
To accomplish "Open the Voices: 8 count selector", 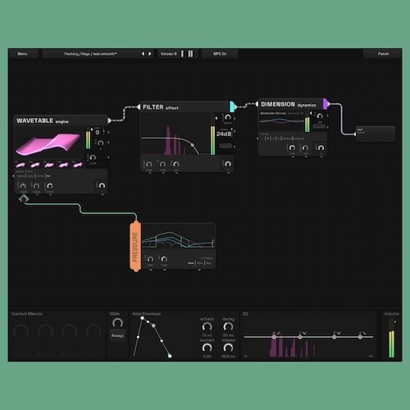I will click(x=168, y=54).
